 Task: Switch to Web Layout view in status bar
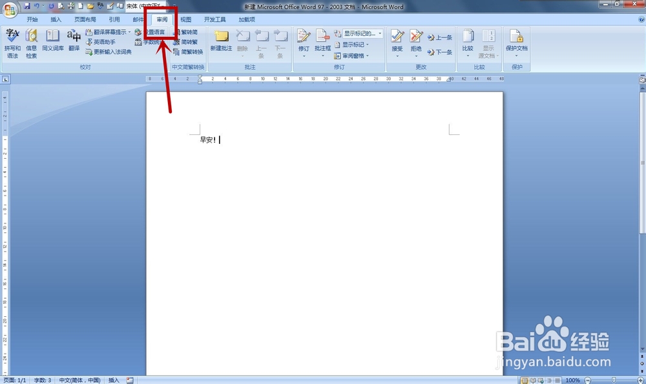pyautogui.click(x=541, y=380)
